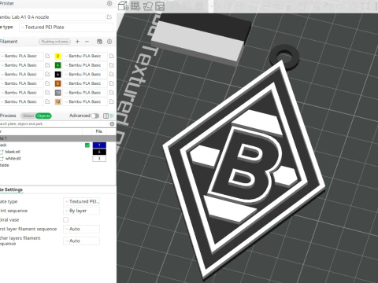The image size is (378, 283).
Task: Edit preset for filament 4
Action: [112, 65]
